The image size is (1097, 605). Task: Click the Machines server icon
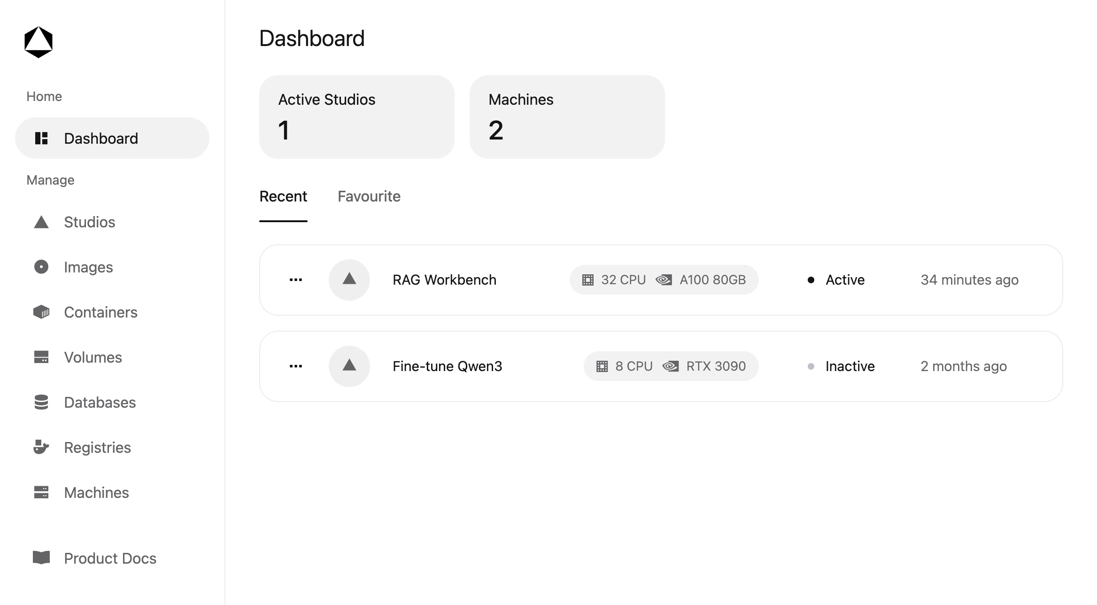point(41,492)
